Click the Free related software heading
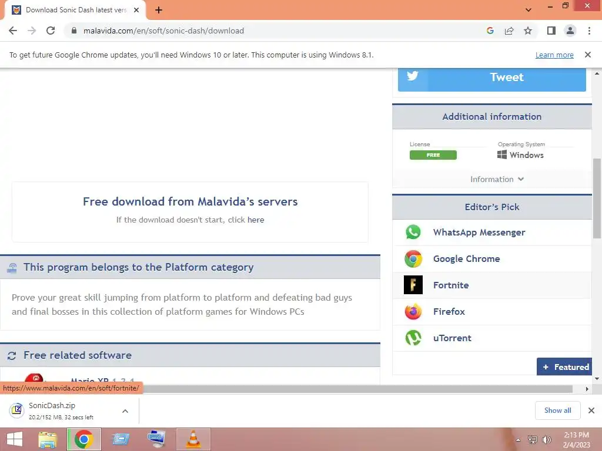Viewport: 602px width, 451px height. (77, 355)
